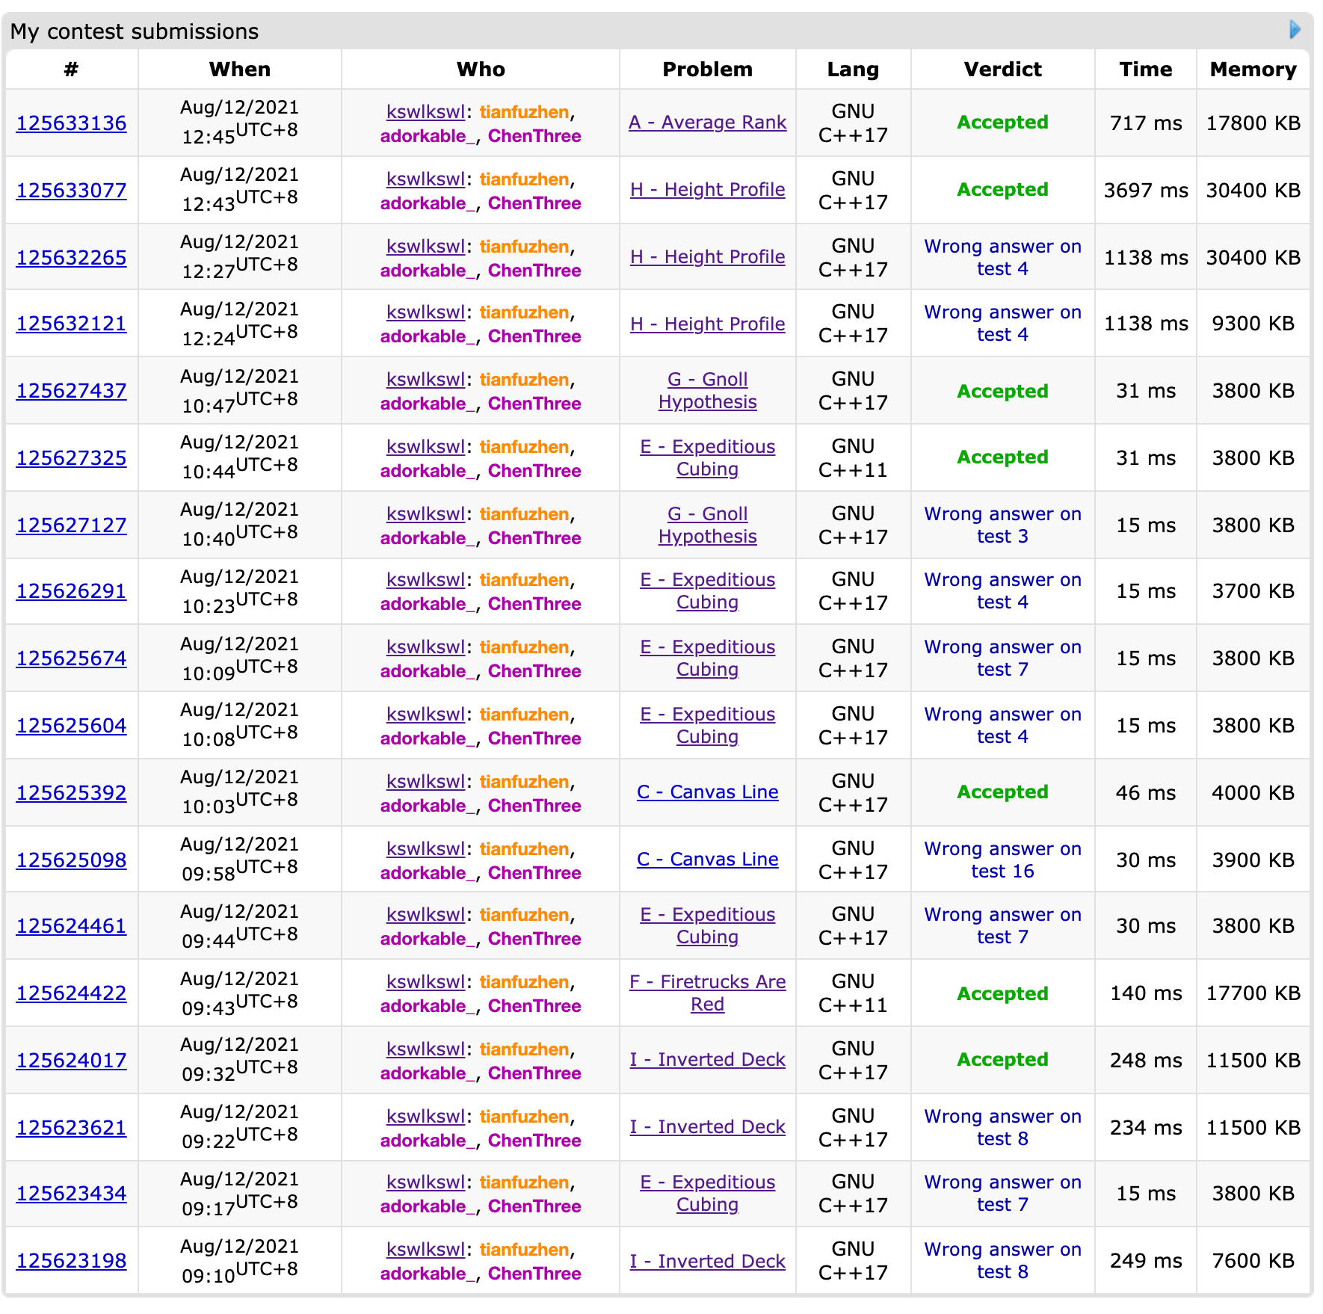The image size is (1323, 1314).
Task: Open submission 125627127
Action: pyautogui.click(x=72, y=525)
